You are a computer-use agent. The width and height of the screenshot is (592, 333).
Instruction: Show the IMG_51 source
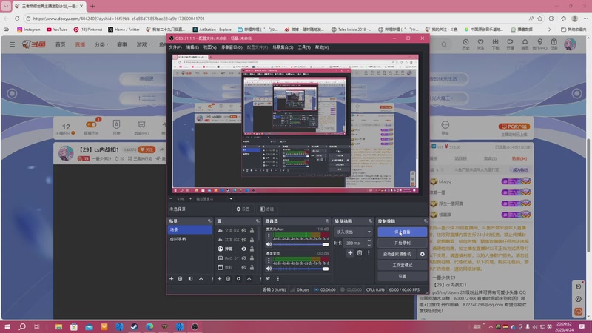244,258
